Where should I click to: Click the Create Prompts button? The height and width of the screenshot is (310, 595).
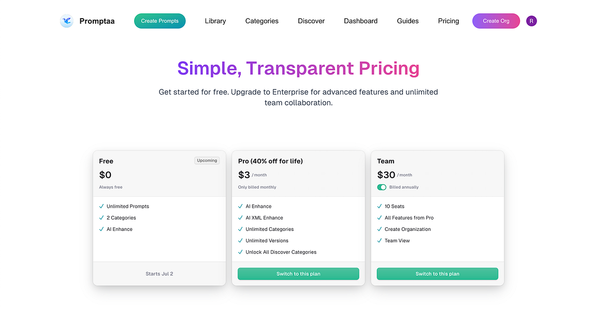coord(160,21)
